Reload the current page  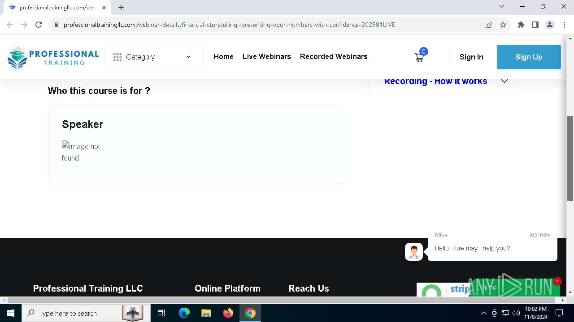point(39,25)
